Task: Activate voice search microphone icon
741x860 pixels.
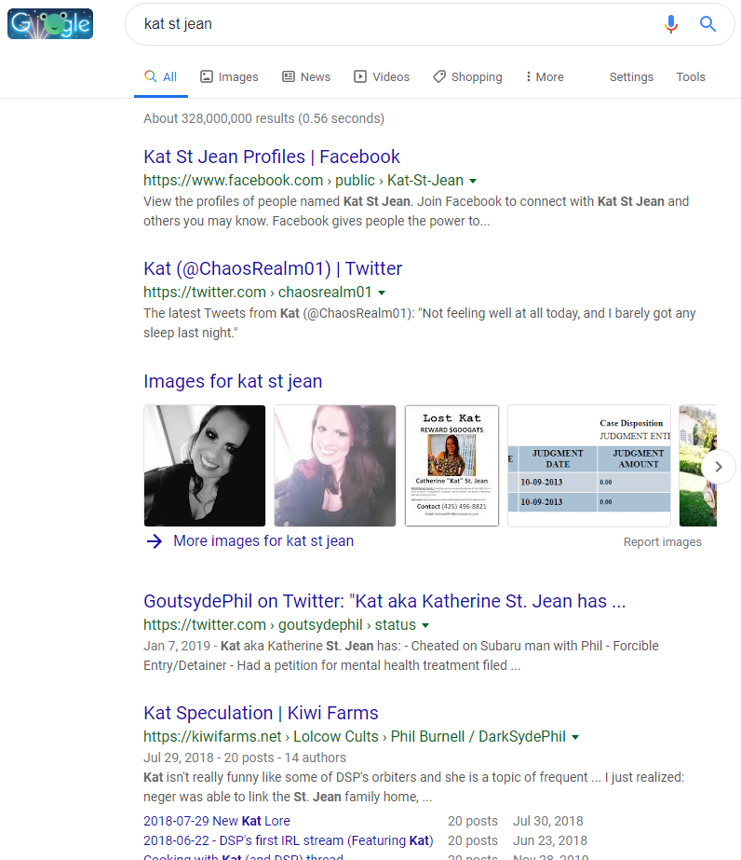Action: coord(670,24)
